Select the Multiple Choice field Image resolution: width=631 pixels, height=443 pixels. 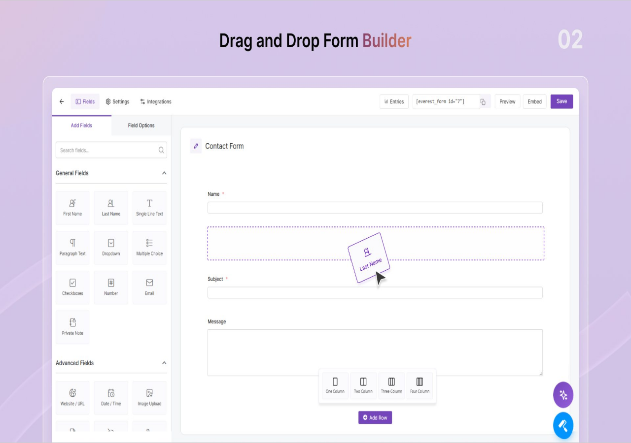[x=149, y=248]
